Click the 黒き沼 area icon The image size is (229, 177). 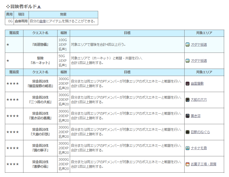point(188,116)
